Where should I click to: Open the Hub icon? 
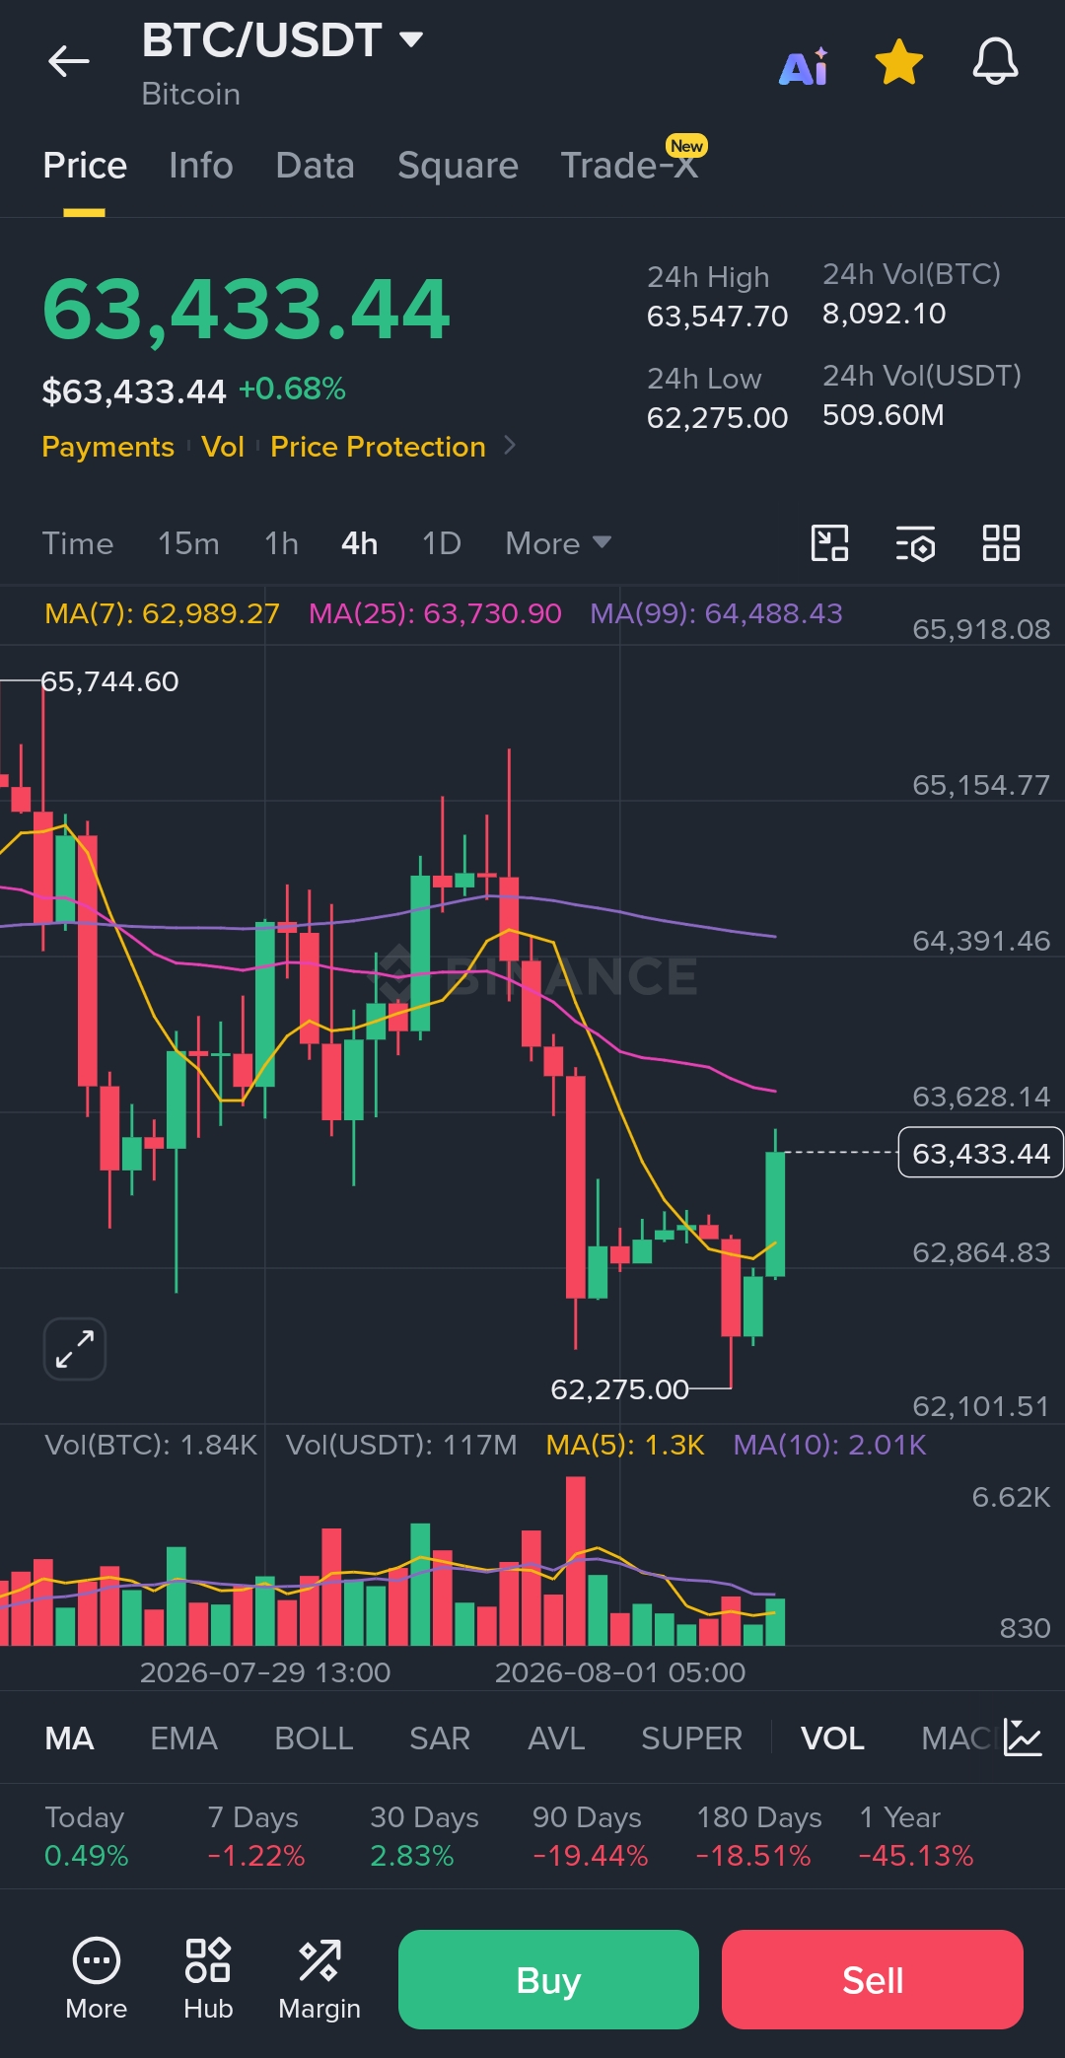[208, 1978]
